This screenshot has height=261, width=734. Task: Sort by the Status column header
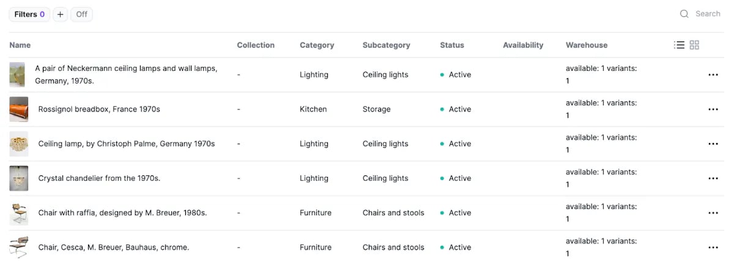[x=452, y=45]
